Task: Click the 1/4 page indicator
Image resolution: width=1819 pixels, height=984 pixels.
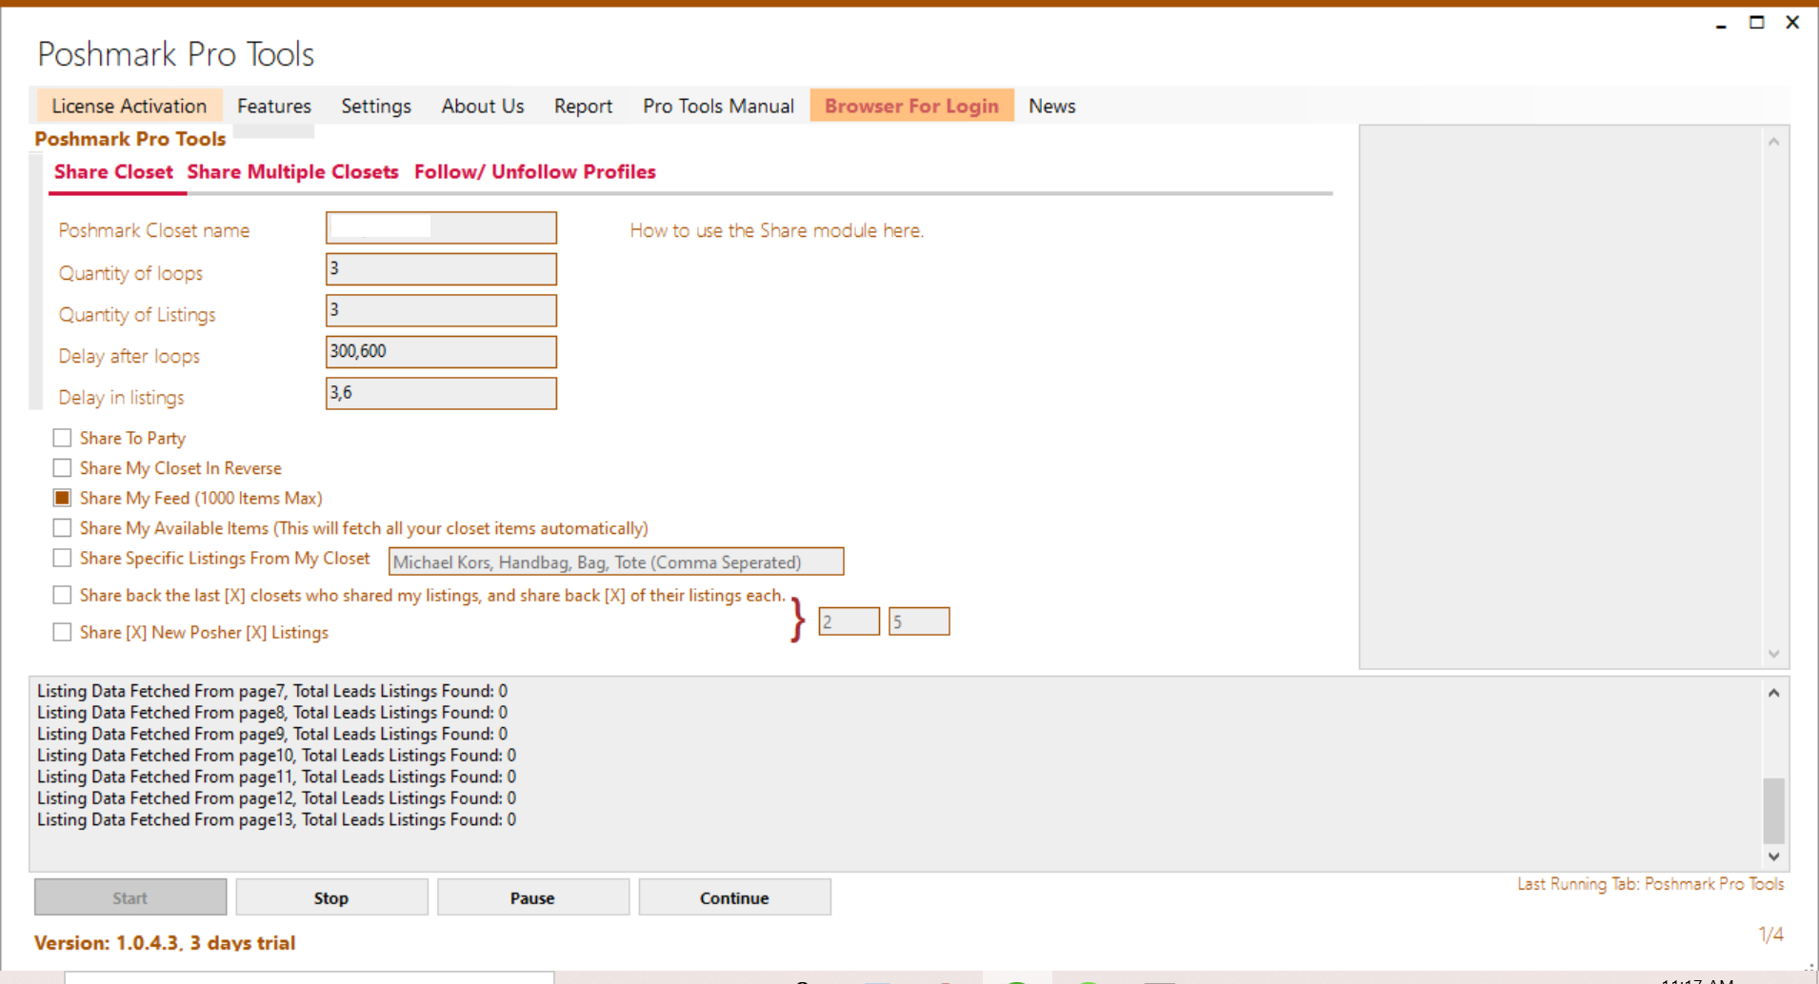Action: 1770,935
